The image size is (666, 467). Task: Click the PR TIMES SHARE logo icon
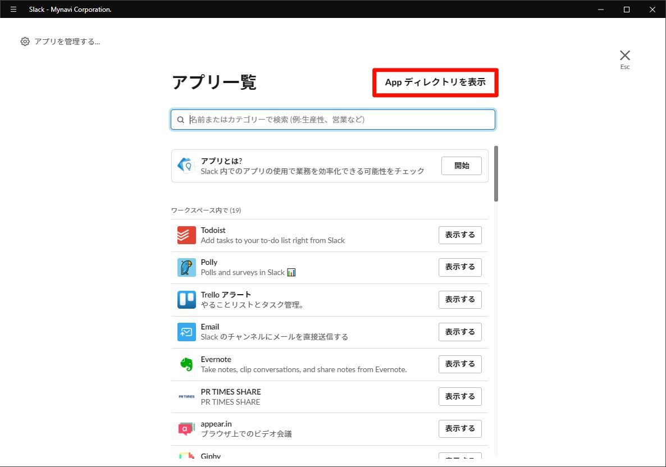click(186, 396)
